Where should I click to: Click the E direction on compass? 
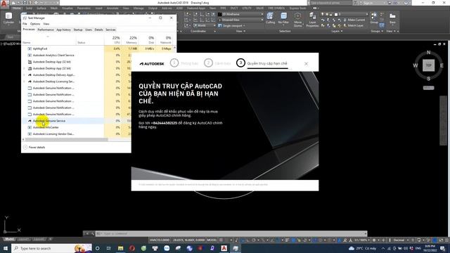[442, 65]
